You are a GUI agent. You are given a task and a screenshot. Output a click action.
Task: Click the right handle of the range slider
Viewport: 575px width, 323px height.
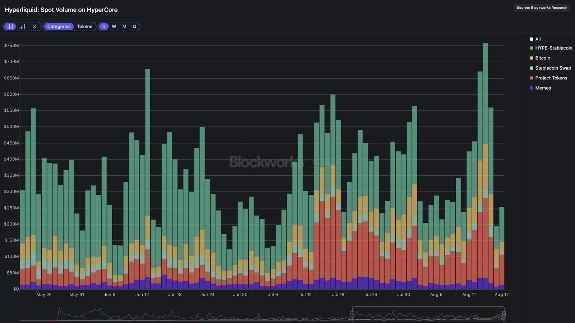(x=504, y=314)
